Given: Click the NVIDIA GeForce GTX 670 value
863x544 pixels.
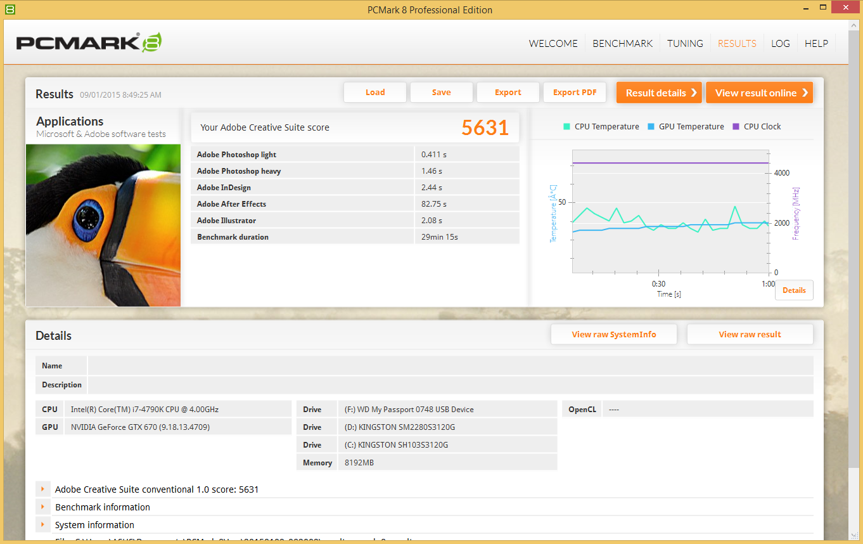Looking at the screenshot, I should (x=140, y=427).
